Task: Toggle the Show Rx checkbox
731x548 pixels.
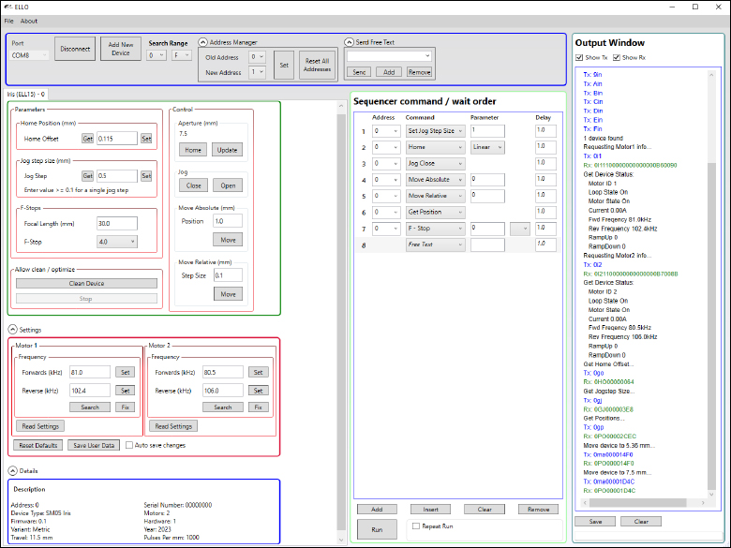Action: pos(615,58)
